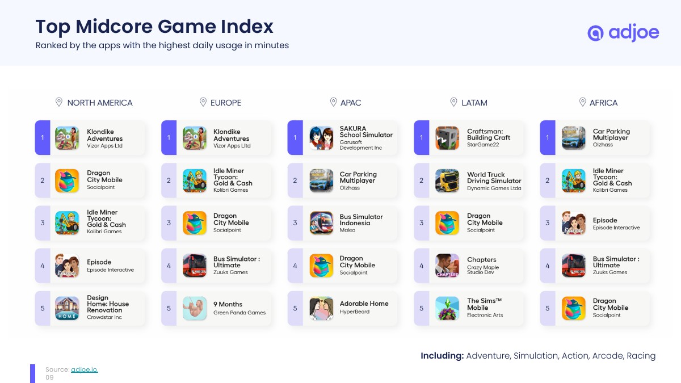The image size is (681, 383).
Task: Click the LATAM region heading
Action: pos(474,103)
